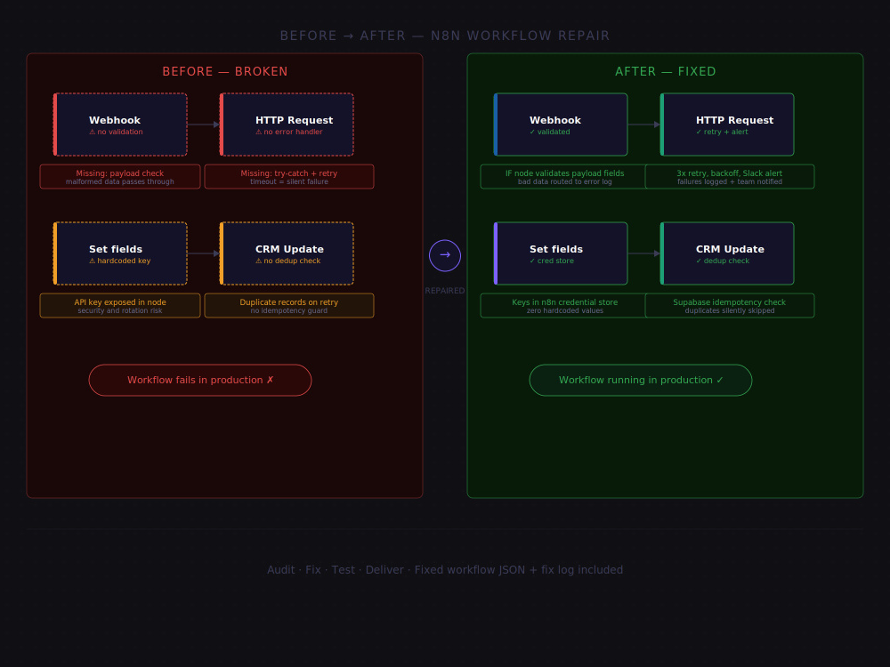Select the Set fields node with hardcoded key
890x667 pixels.
coord(120,253)
